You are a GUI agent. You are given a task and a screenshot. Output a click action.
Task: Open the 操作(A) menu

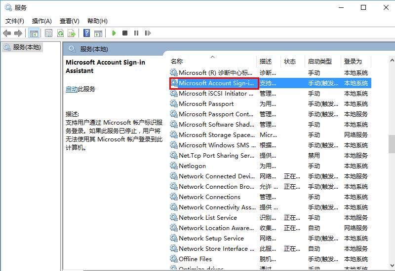click(42, 21)
